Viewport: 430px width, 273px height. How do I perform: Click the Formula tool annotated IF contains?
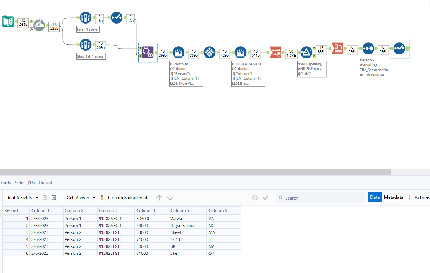click(178, 52)
